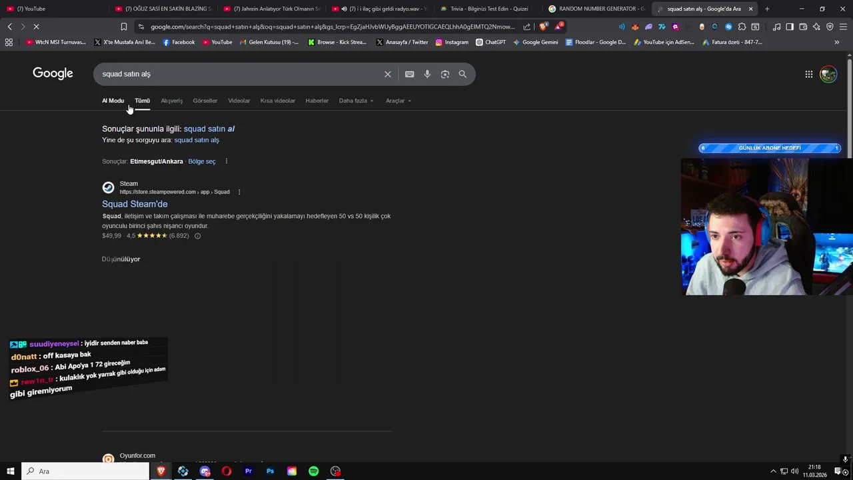Stop loading the current page
853x480 pixels.
point(36,27)
